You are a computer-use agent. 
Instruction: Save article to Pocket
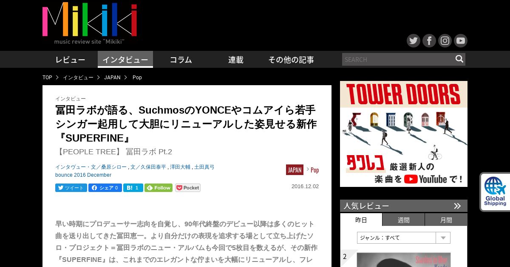pyautogui.click(x=188, y=188)
